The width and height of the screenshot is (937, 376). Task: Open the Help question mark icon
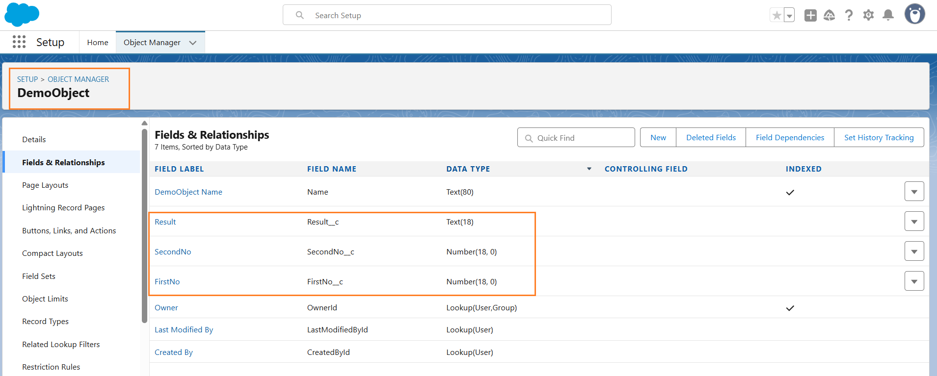pos(849,15)
